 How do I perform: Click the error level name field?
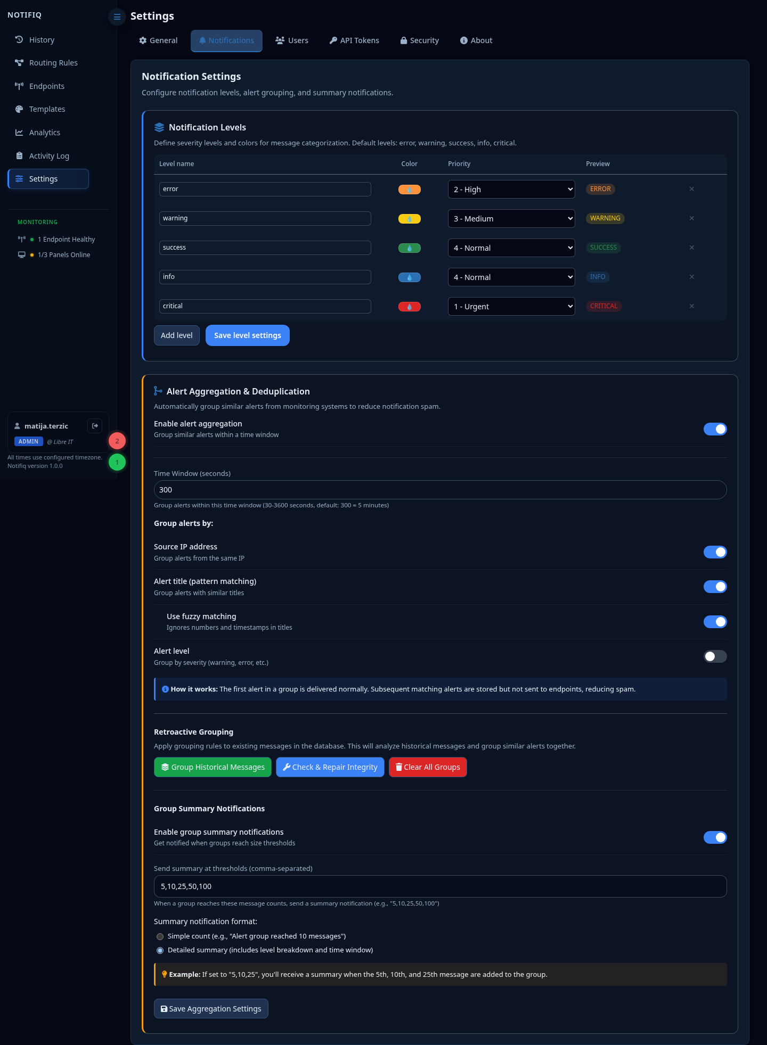point(265,189)
